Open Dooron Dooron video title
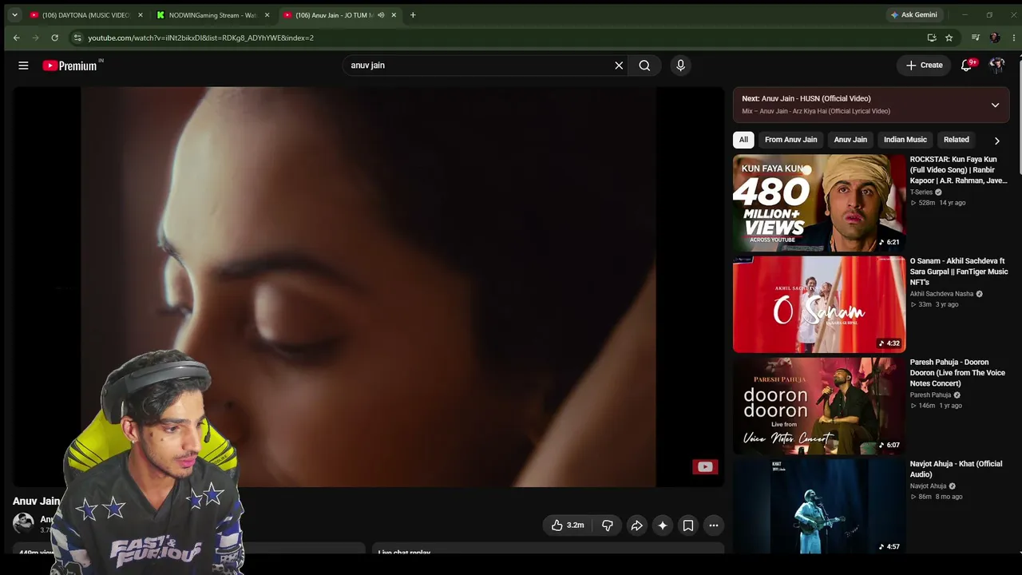 coord(957,373)
